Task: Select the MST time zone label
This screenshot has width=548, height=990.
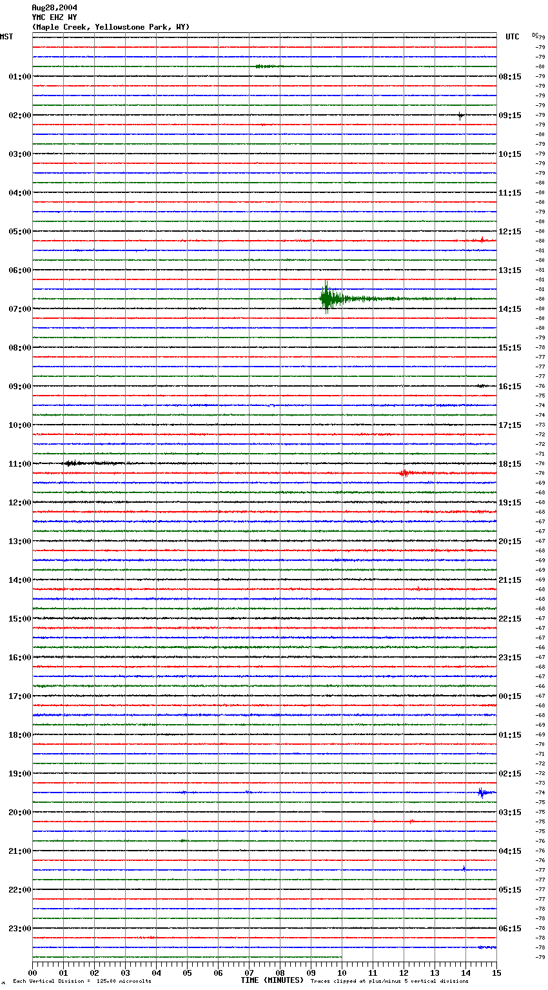Action: [x=6, y=37]
